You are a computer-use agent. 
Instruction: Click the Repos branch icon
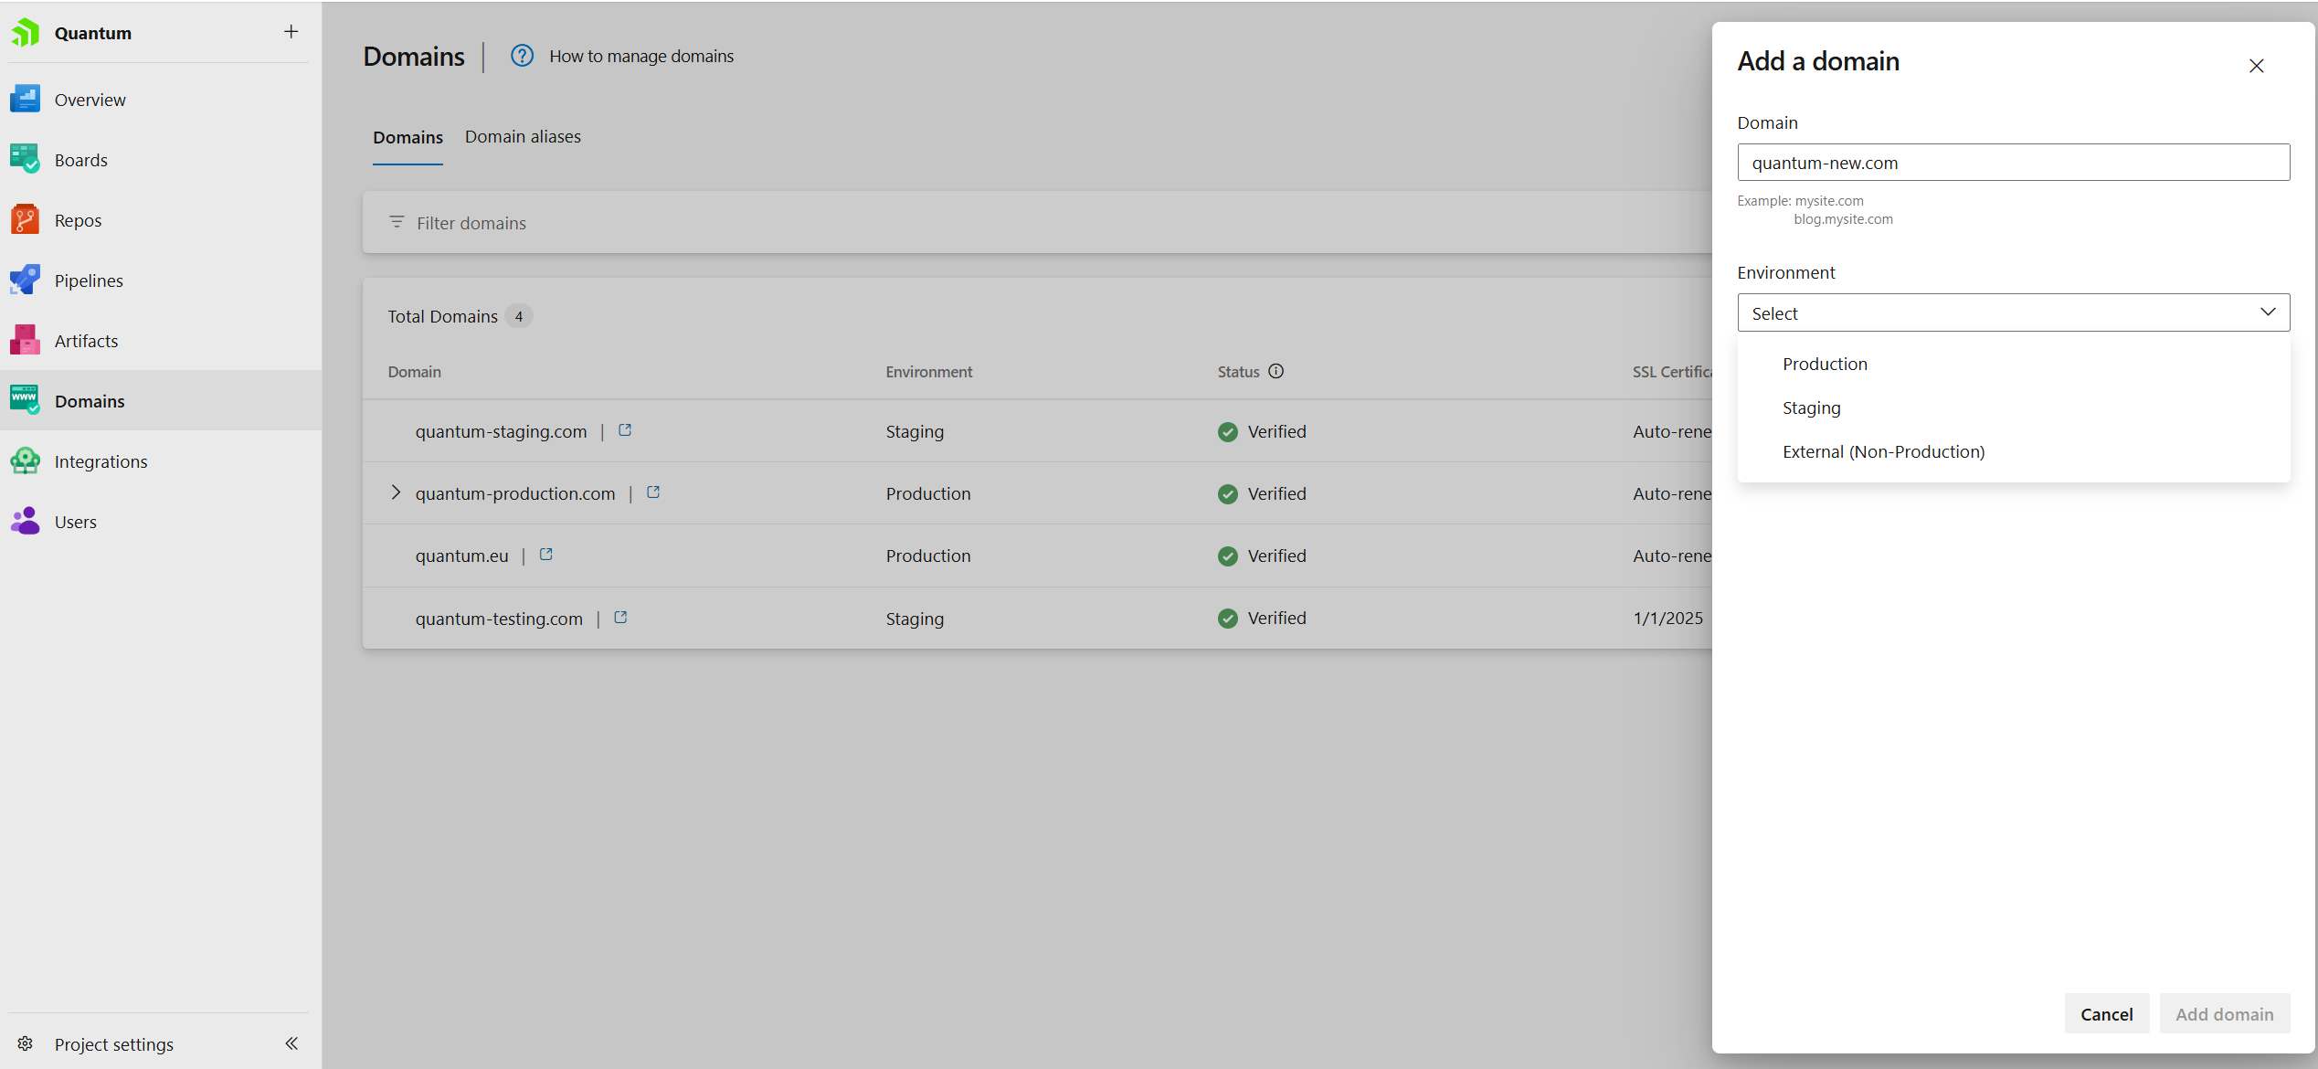coord(25,220)
